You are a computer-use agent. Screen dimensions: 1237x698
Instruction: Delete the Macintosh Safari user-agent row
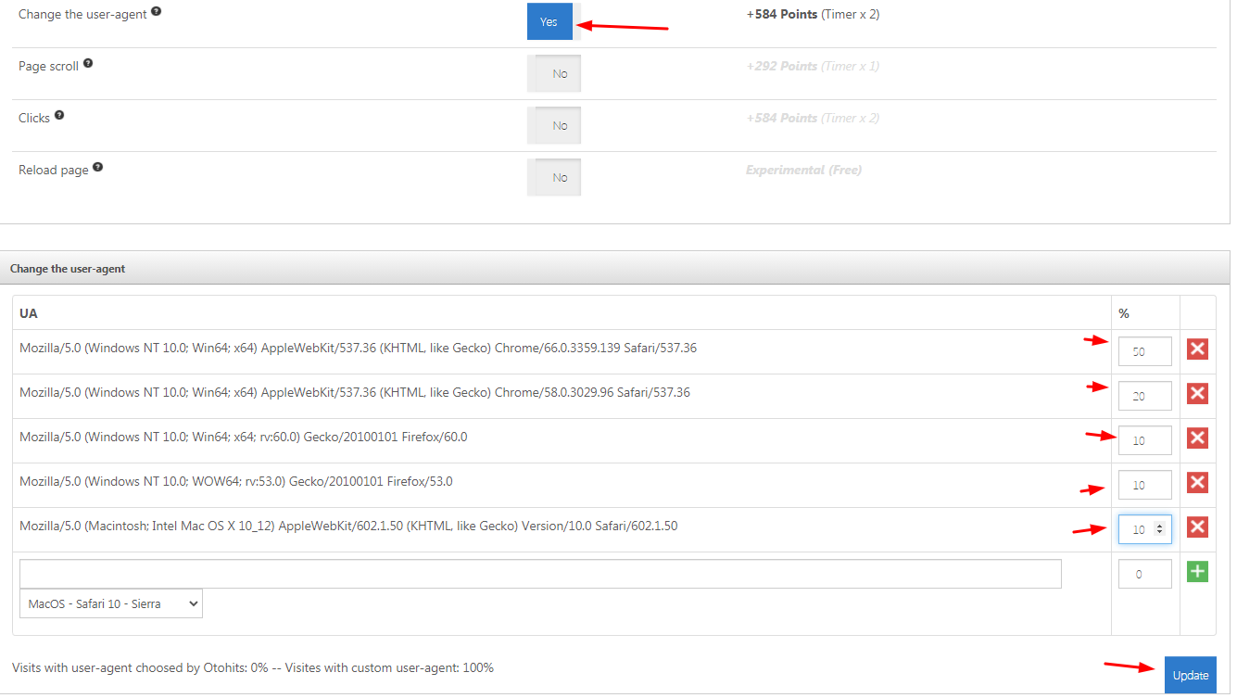click(x=1197, y=527)
